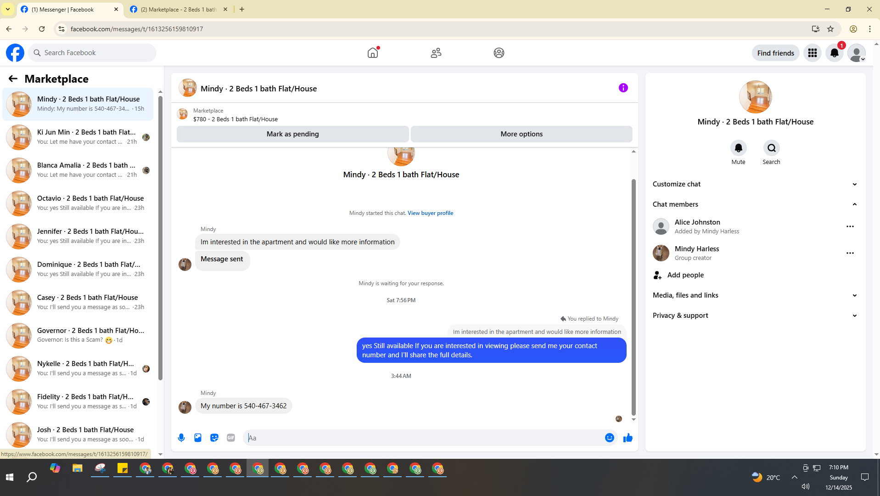
Task: Bookmark this page with star icon
Action: pos(830,29)
